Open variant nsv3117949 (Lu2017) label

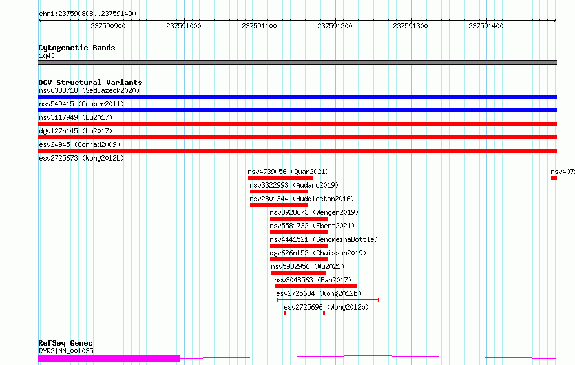(x=76, y=117)
